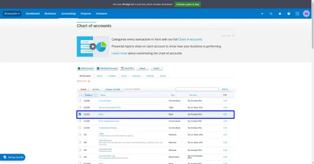Viewport: 314px width, 164px height.
Task: Open the Chart of accounts help link
Action: point(190,40)
